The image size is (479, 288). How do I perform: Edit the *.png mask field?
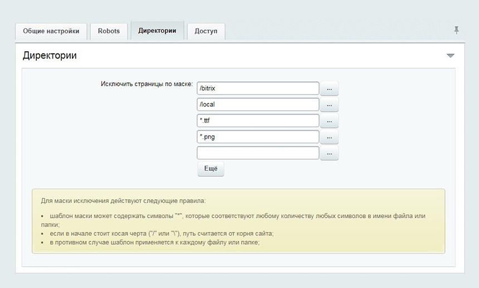click(258, 137)
